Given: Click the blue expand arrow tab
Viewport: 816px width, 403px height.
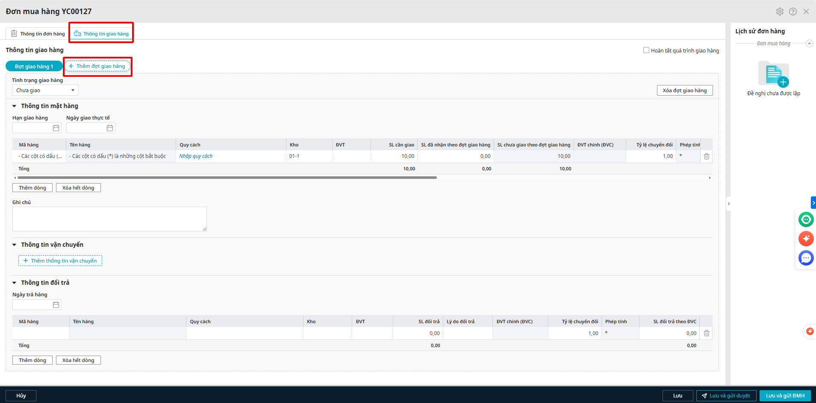Looking at the screenshot, I should 813,203.
